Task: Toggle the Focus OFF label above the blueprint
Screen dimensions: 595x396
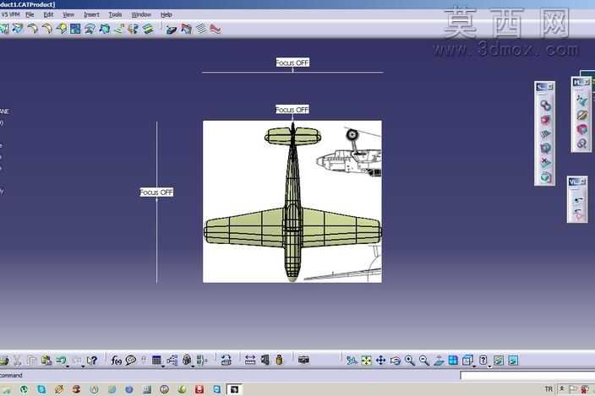Action: (292, 110)
